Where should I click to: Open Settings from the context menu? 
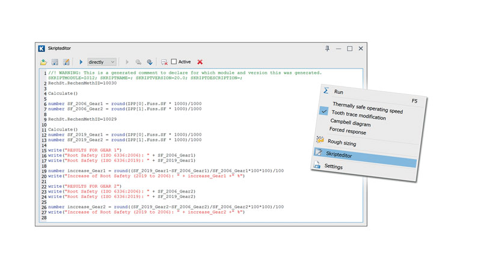(x=334, y=167)
